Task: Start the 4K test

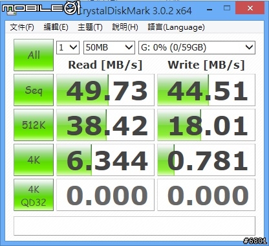Action: click(34, 160)
